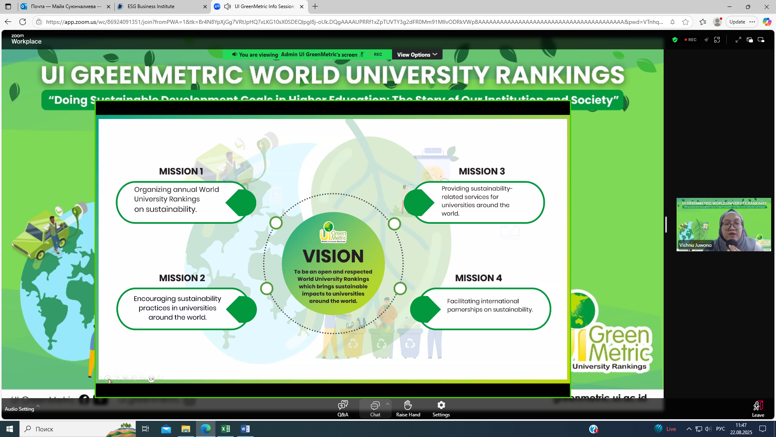
Task: Expand the Chat options caret
Action: (x=387, y=404)
